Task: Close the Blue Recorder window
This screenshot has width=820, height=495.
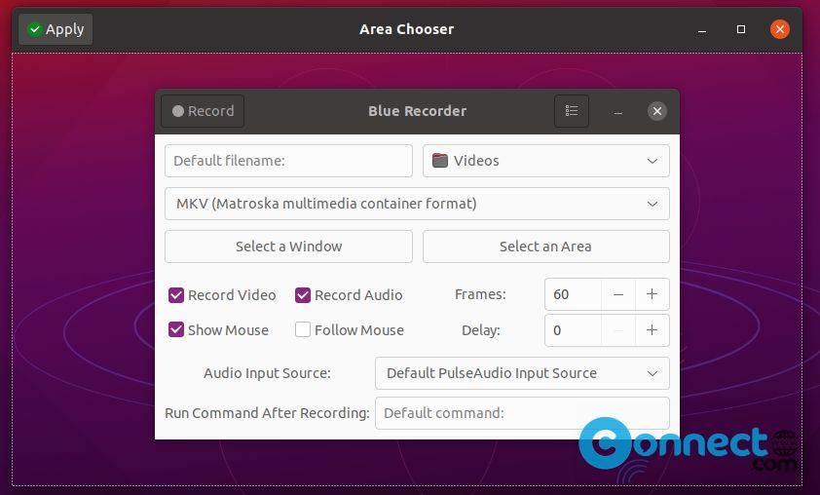Action: click(x=656, y=111)
